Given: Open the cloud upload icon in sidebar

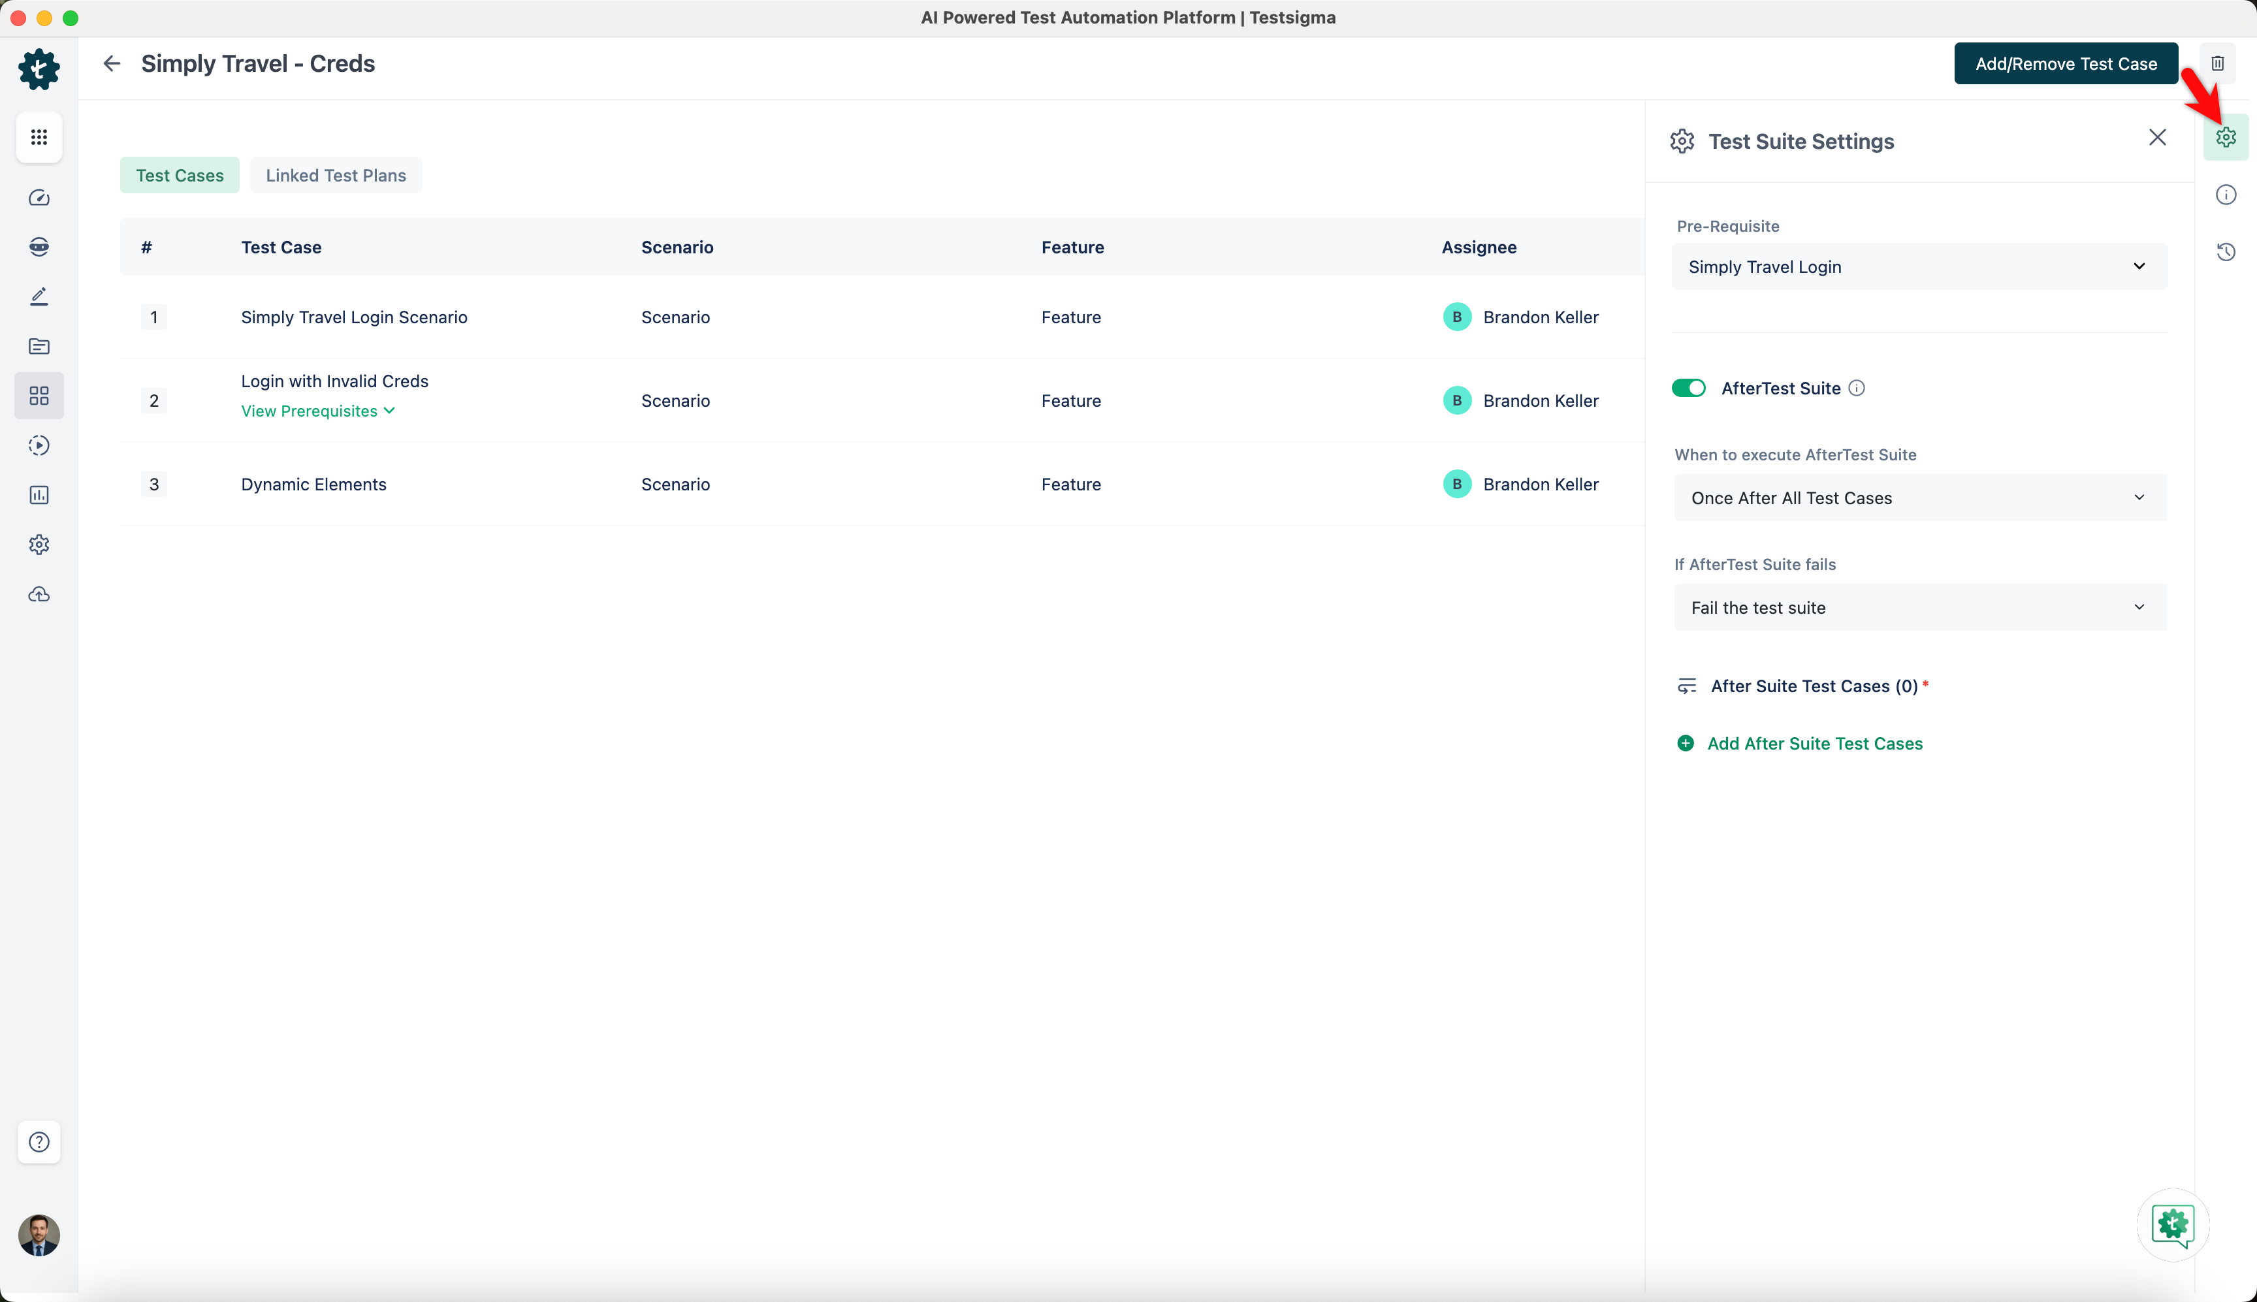Looking at the screenshot, I should point(39,594).
